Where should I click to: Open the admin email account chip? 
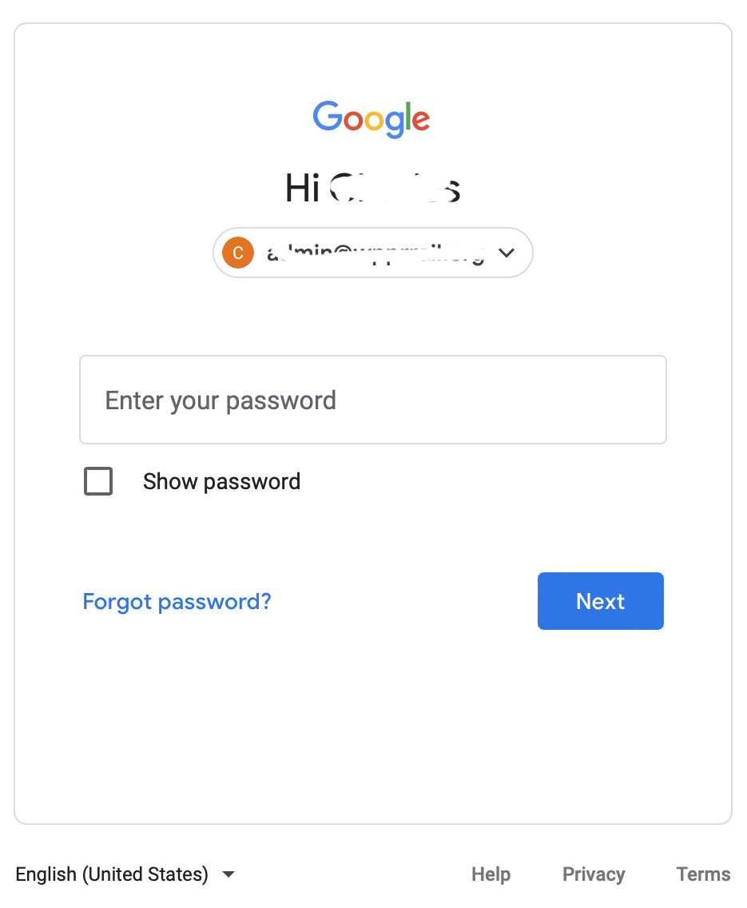pos(372,253)
